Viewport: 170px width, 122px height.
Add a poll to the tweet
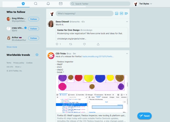click(x=126, y=14)
